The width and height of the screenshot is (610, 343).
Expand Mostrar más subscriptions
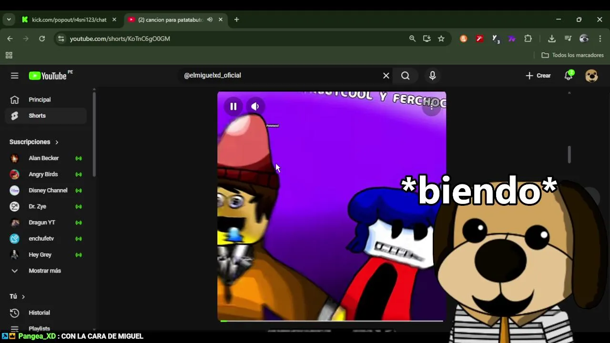[x=46, y=271]
